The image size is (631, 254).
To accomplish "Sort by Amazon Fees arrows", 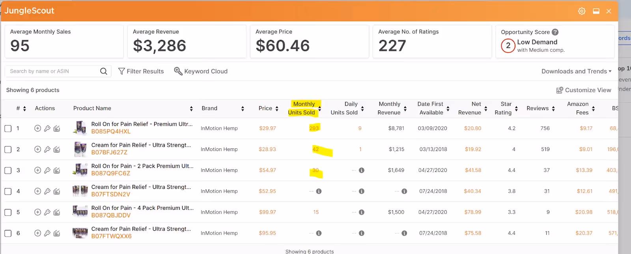I will [593, 108].
